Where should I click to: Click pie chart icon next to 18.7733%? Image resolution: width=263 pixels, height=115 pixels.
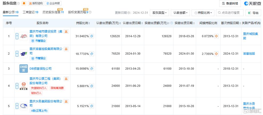click(92, 54)
